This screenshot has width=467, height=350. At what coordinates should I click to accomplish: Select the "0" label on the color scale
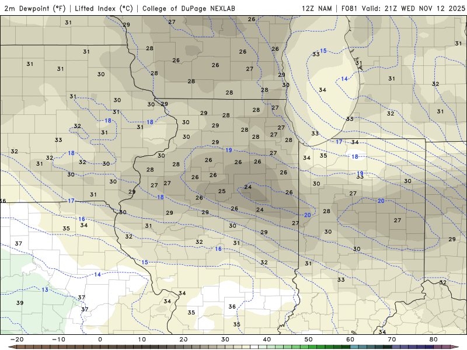pyautogui.click(x=100, y=339)
